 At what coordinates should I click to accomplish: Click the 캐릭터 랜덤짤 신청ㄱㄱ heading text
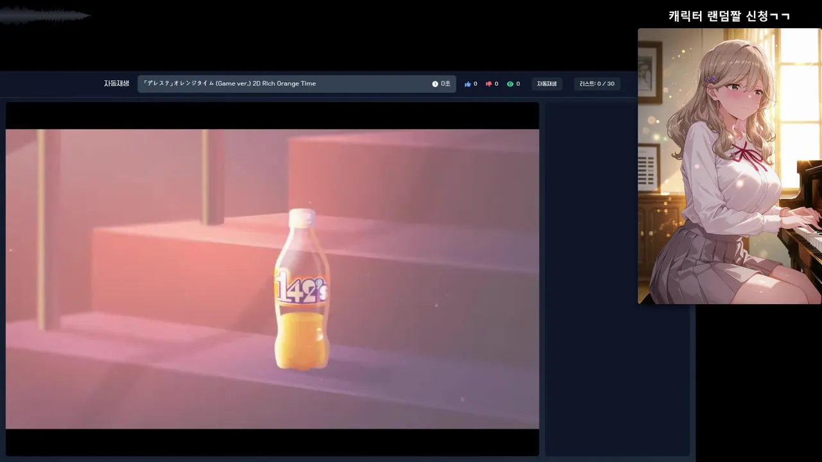pos(729,16)
